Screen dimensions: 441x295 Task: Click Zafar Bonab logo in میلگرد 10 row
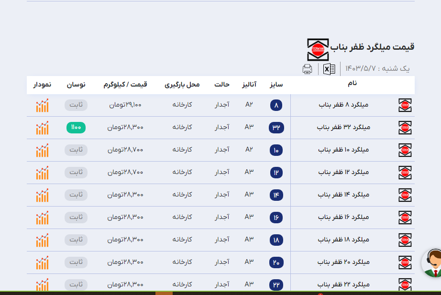405,150
